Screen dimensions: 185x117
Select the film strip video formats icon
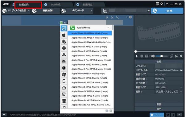click(64, 101)
